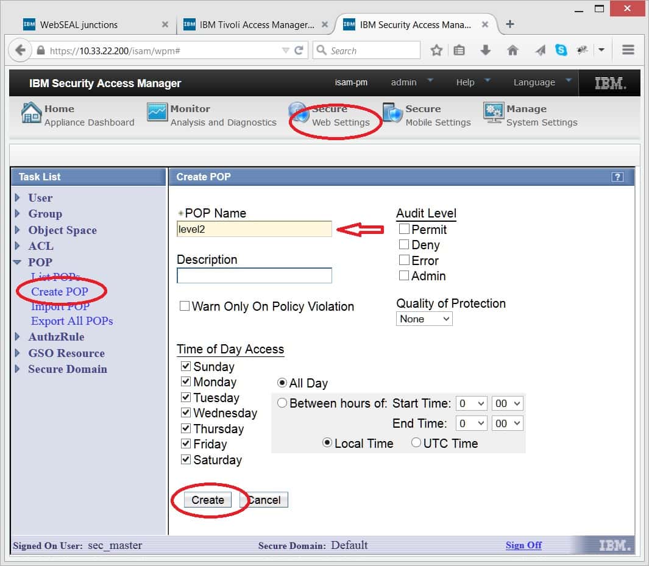The image size is (649, 566).
Task: Open the Monitor analysis chart icon
Action: (x=157, y=113)
